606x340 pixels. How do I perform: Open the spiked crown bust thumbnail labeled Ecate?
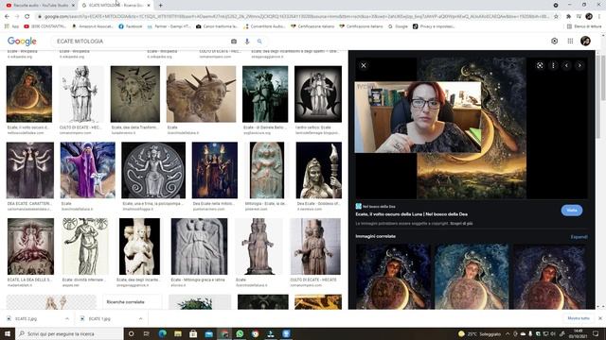coord(201,94)
